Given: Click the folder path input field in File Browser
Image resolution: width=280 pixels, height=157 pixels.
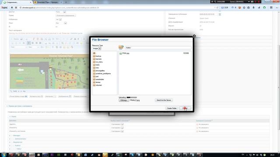Looking at the screenshot, I should pos(158,48).
